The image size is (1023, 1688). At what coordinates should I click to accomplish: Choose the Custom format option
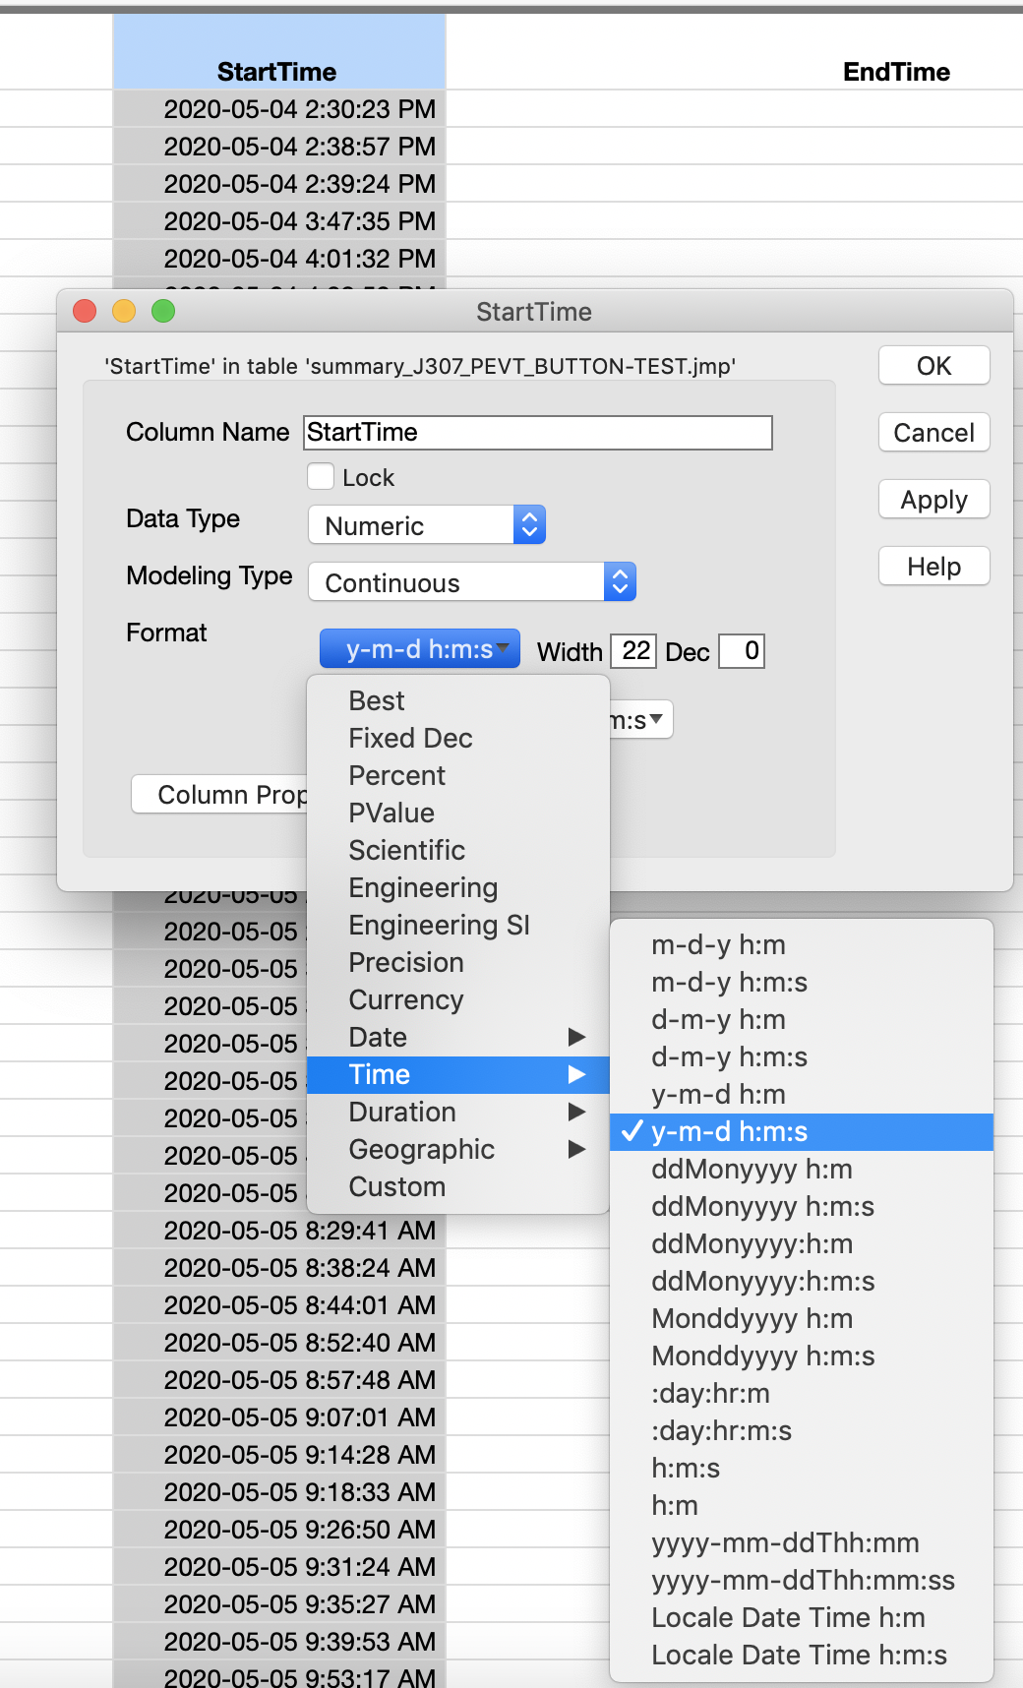point(397,1186)
